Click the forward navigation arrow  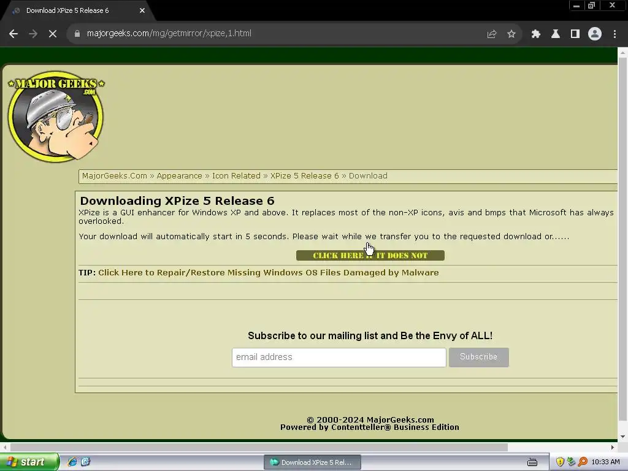click(33, 34)
